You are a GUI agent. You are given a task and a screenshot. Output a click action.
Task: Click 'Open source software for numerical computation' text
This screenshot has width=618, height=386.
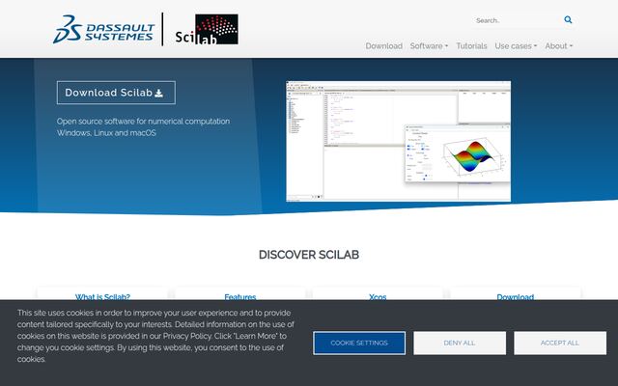tap(143, 122)
